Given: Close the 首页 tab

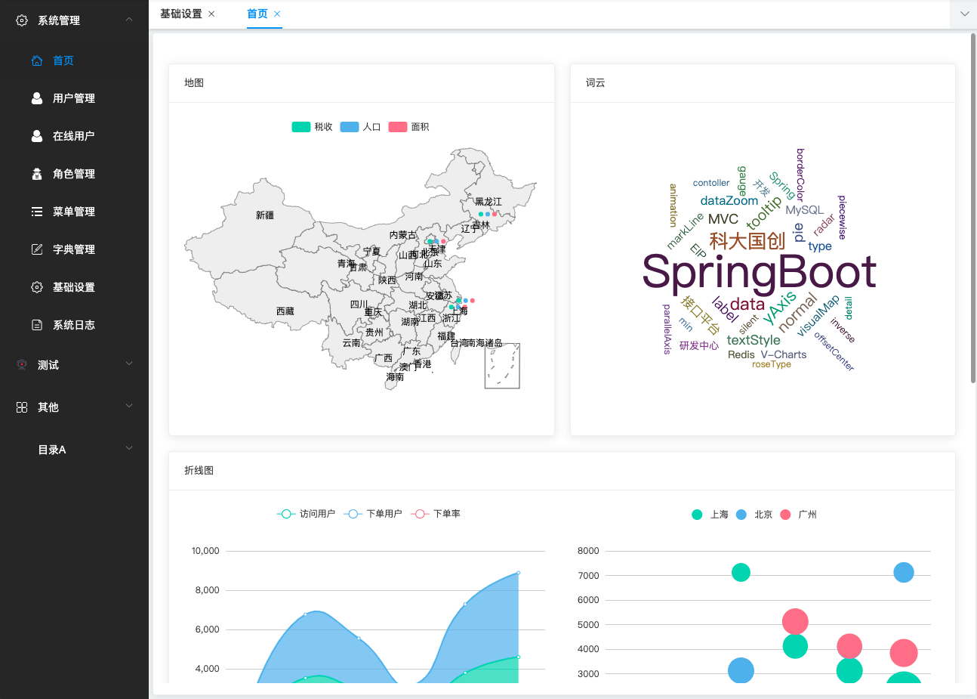Looking at the screenshot, I should 277,14.
